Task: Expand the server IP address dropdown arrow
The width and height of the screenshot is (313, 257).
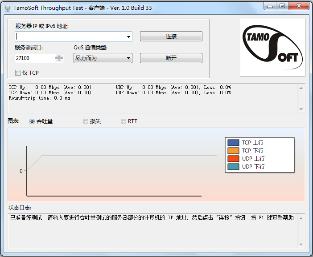Action: [128, 36]
